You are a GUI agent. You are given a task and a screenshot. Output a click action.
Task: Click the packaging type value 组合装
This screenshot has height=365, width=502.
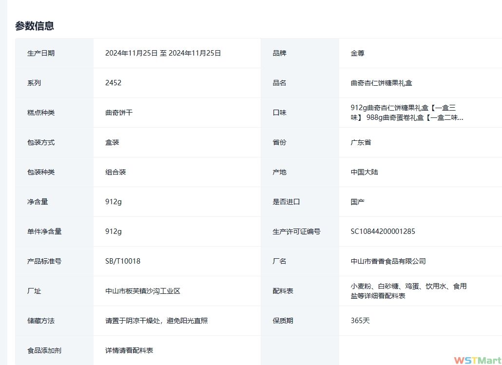tap(116, 172)
